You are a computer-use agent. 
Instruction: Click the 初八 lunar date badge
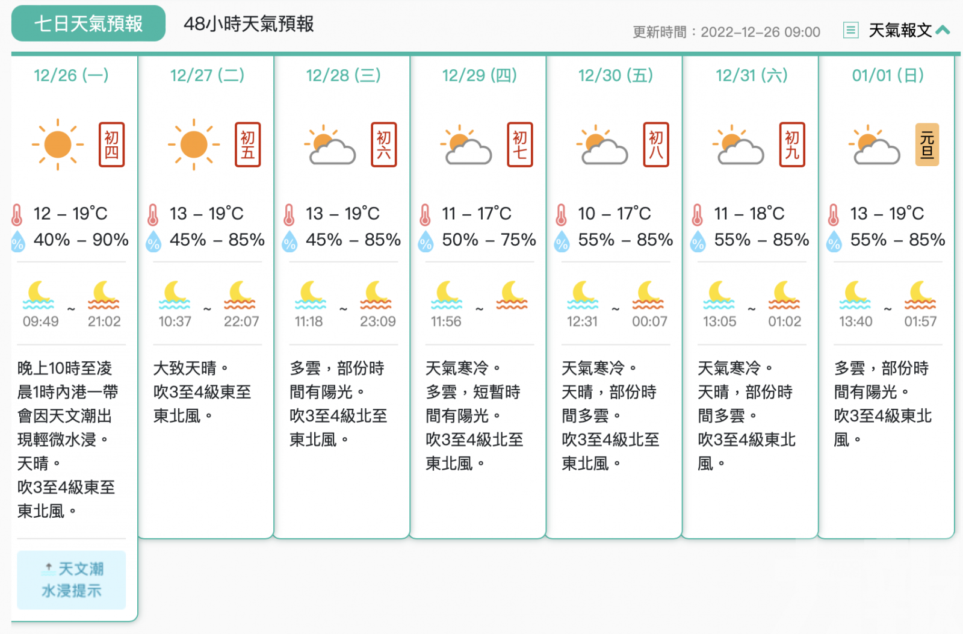(656, 145)
